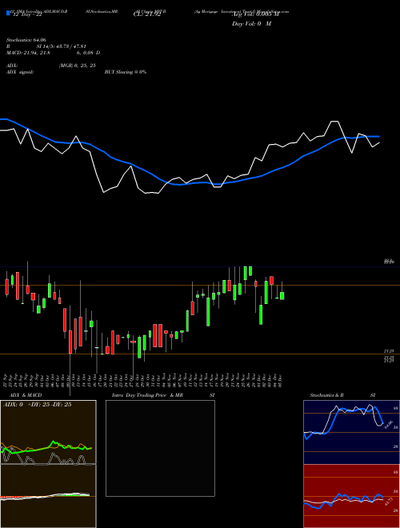Click the 'ADX signal:' label

[20, 72]
